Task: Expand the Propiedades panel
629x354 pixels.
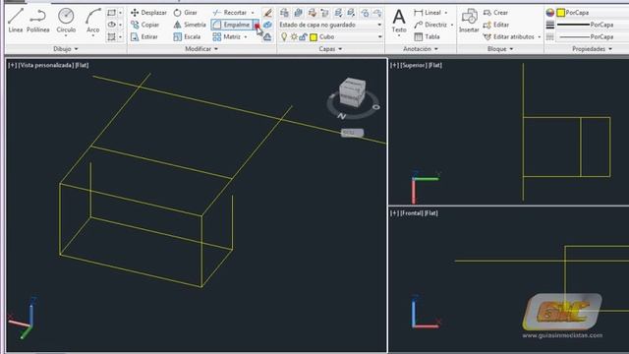Action: tap(592, 49)
